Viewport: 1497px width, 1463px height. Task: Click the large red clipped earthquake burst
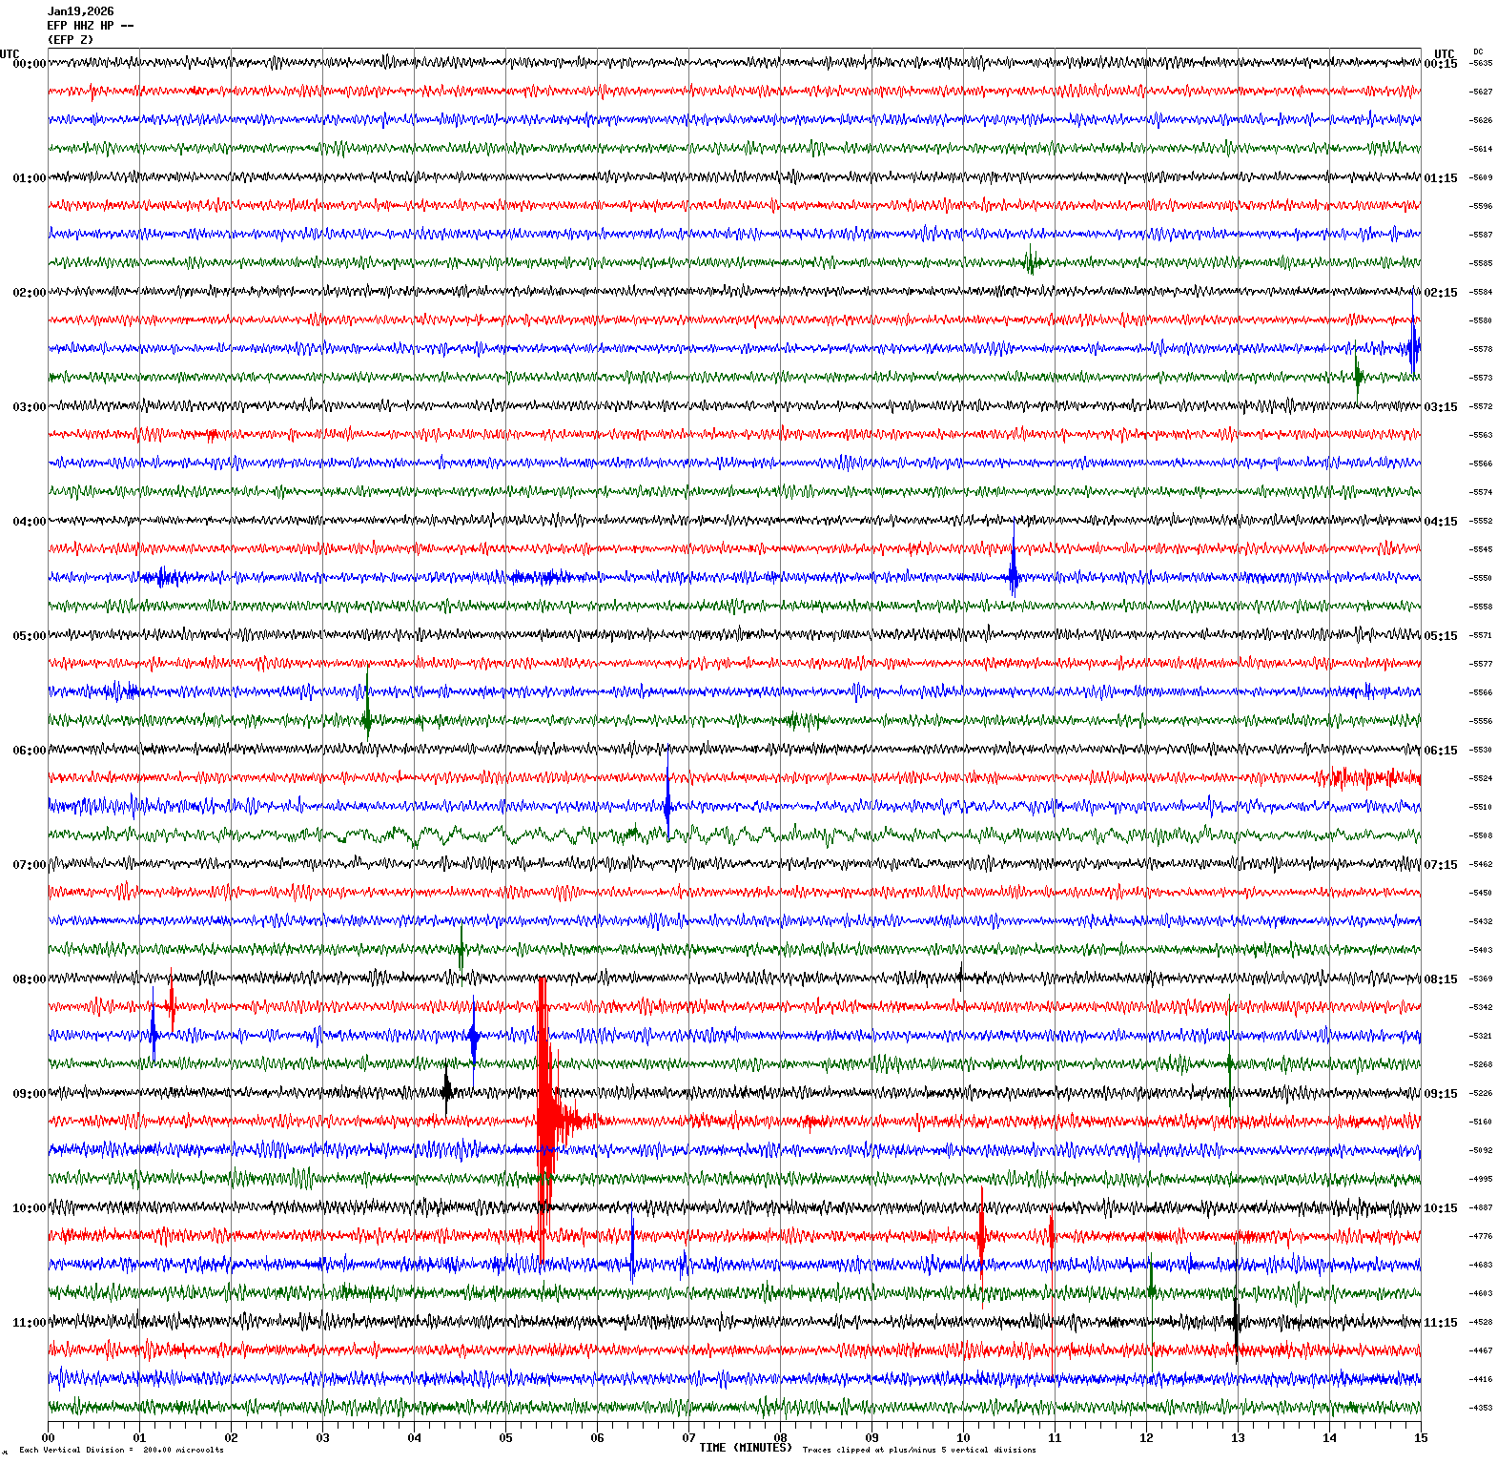(544, 1116)
